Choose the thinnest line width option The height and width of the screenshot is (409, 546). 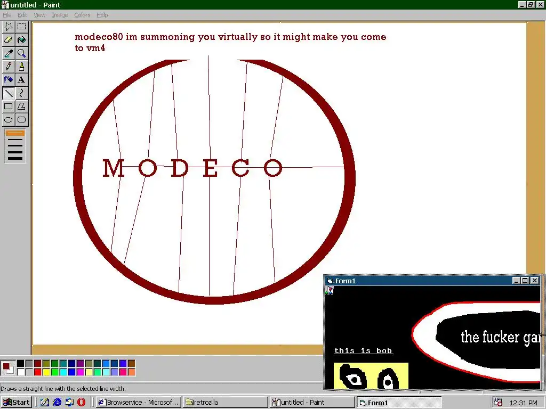(x=15, y=133)
